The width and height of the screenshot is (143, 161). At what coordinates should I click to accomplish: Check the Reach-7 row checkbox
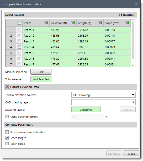click(x=19, y=64)
